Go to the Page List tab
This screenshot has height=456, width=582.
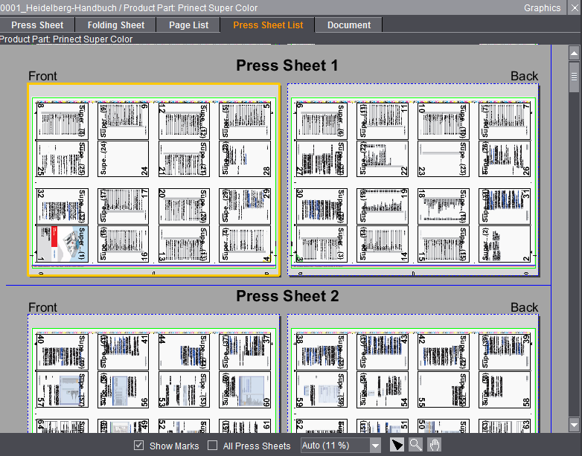pyautogui.click(x=189, y=25)
